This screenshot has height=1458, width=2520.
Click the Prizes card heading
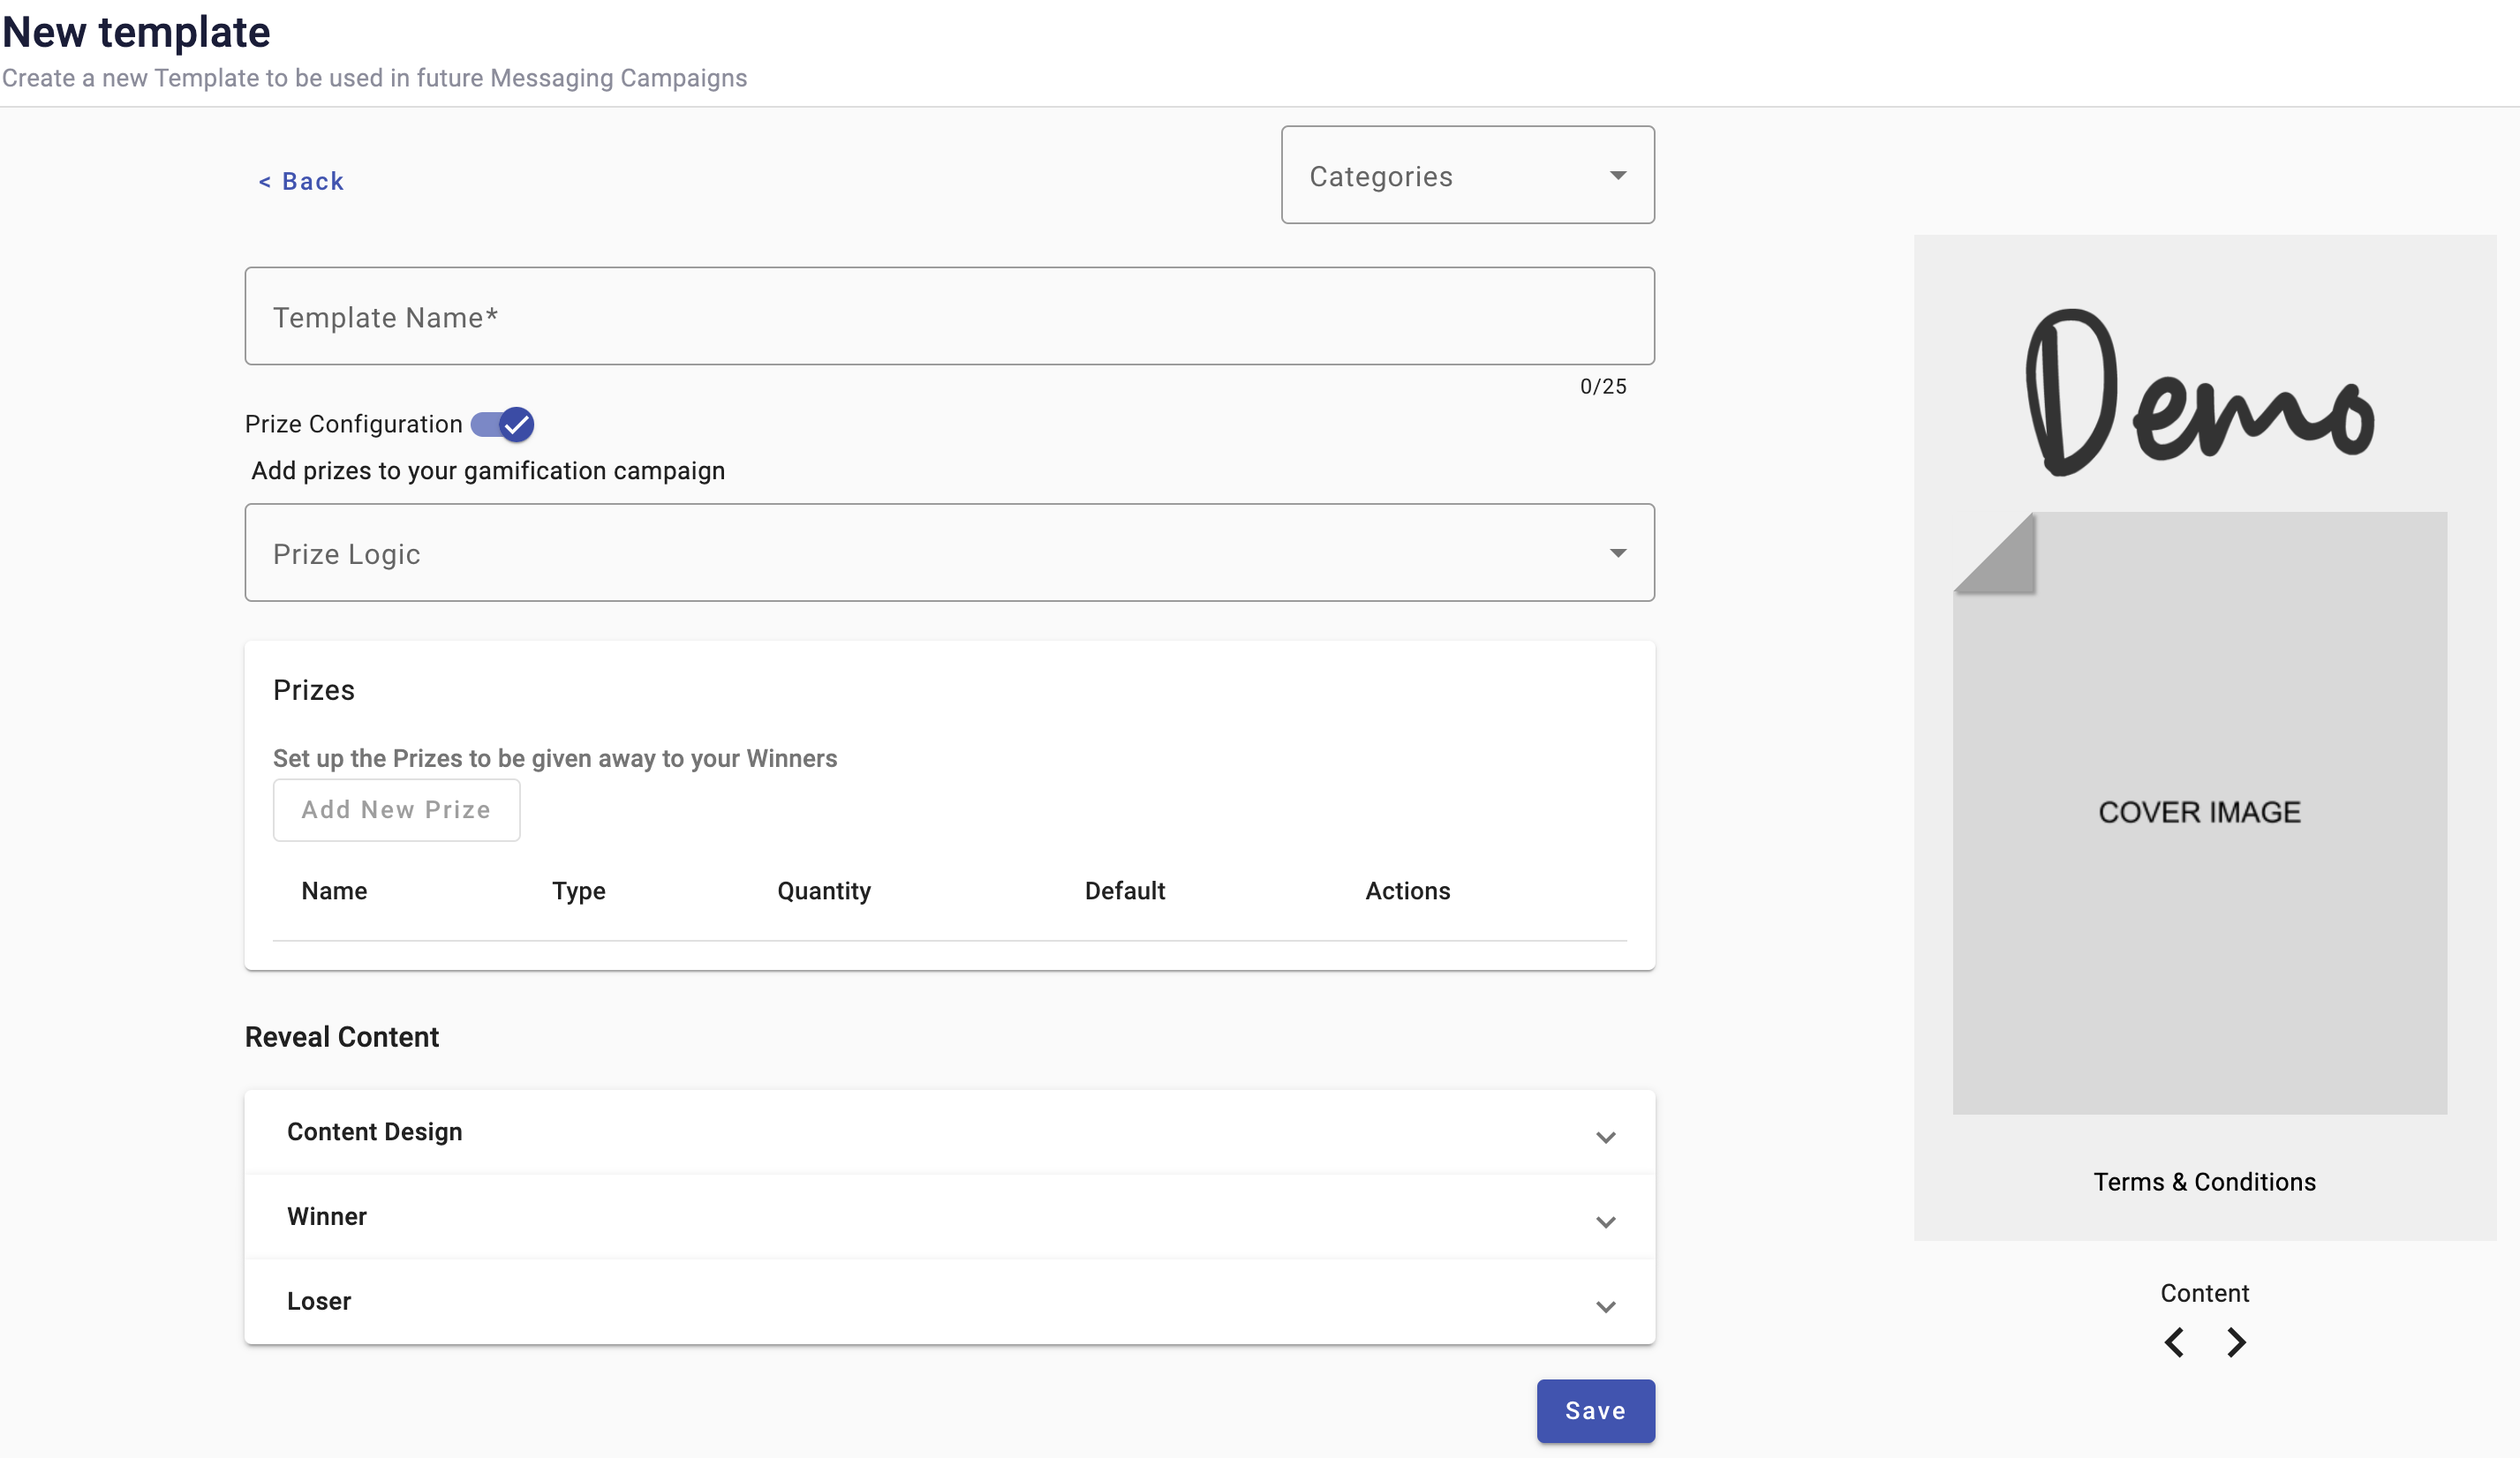(x=314, y=690)
